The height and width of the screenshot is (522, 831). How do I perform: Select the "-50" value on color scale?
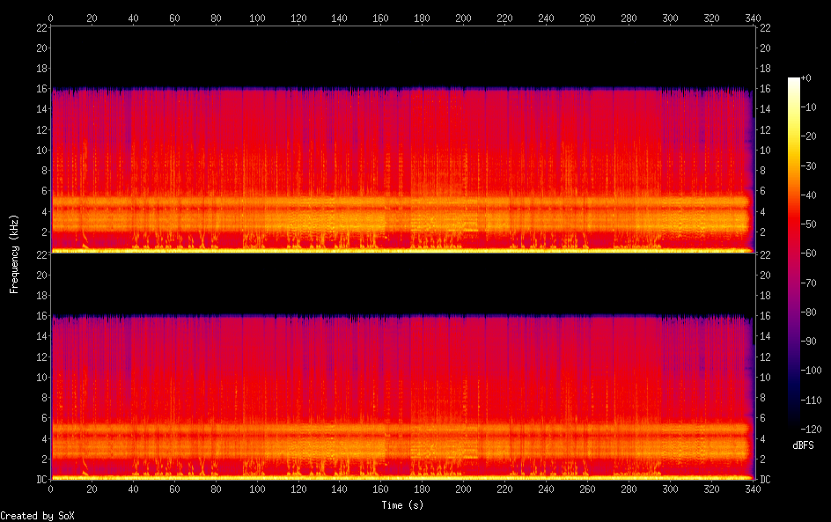[809, 224]
